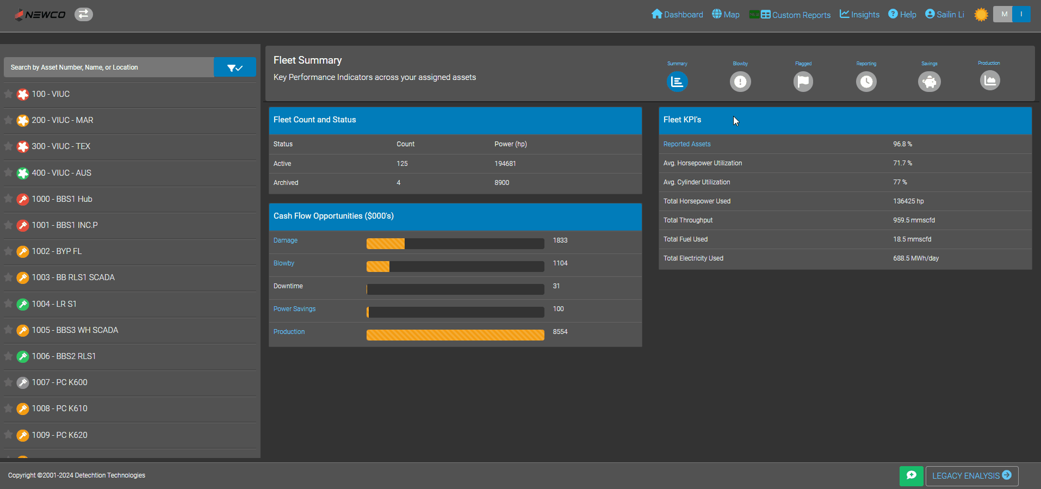Select asset 1005 - BBS3 WH SCADA
This screenshot has width=1041, height=489.
point(75,330)
